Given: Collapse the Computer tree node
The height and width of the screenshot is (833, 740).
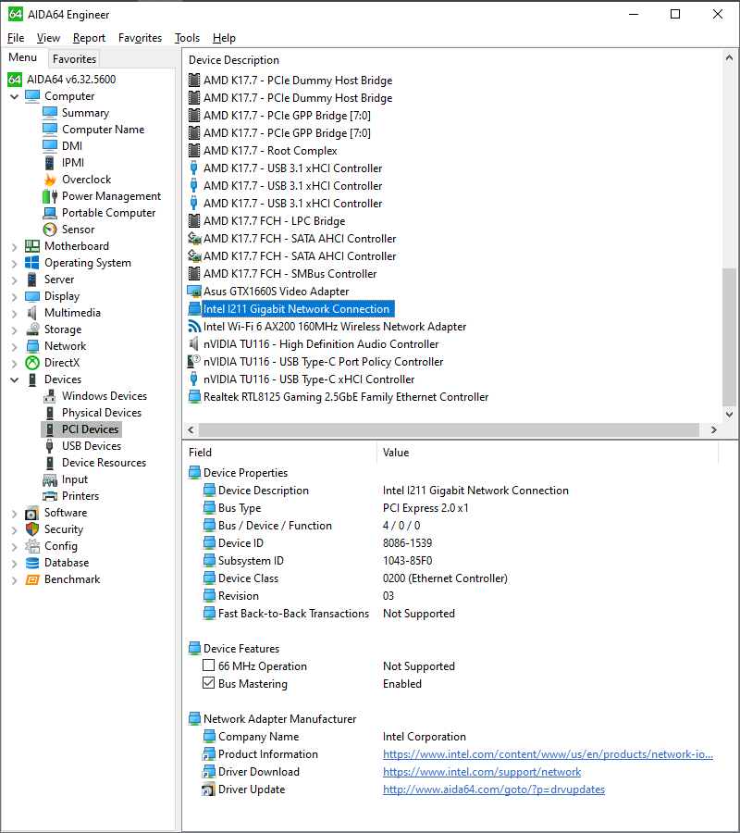Looking at the screenshot, I should (14, 96).
